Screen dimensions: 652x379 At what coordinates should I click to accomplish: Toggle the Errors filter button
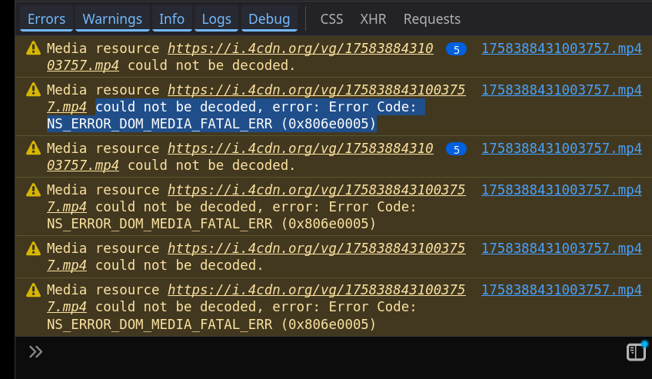(x=46, y=18)
